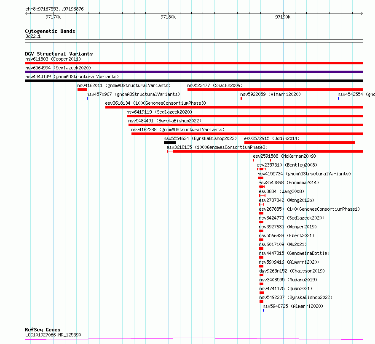Select the nsv6564994 (Sedlazeck2020) variant label
The width and height of the screenshot is (375, 344).
[x=58, y=68]
